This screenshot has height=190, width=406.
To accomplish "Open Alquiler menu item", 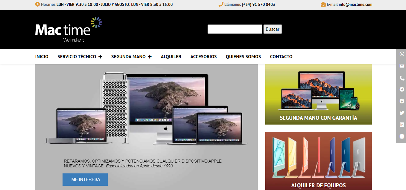I will pos(171,57).
